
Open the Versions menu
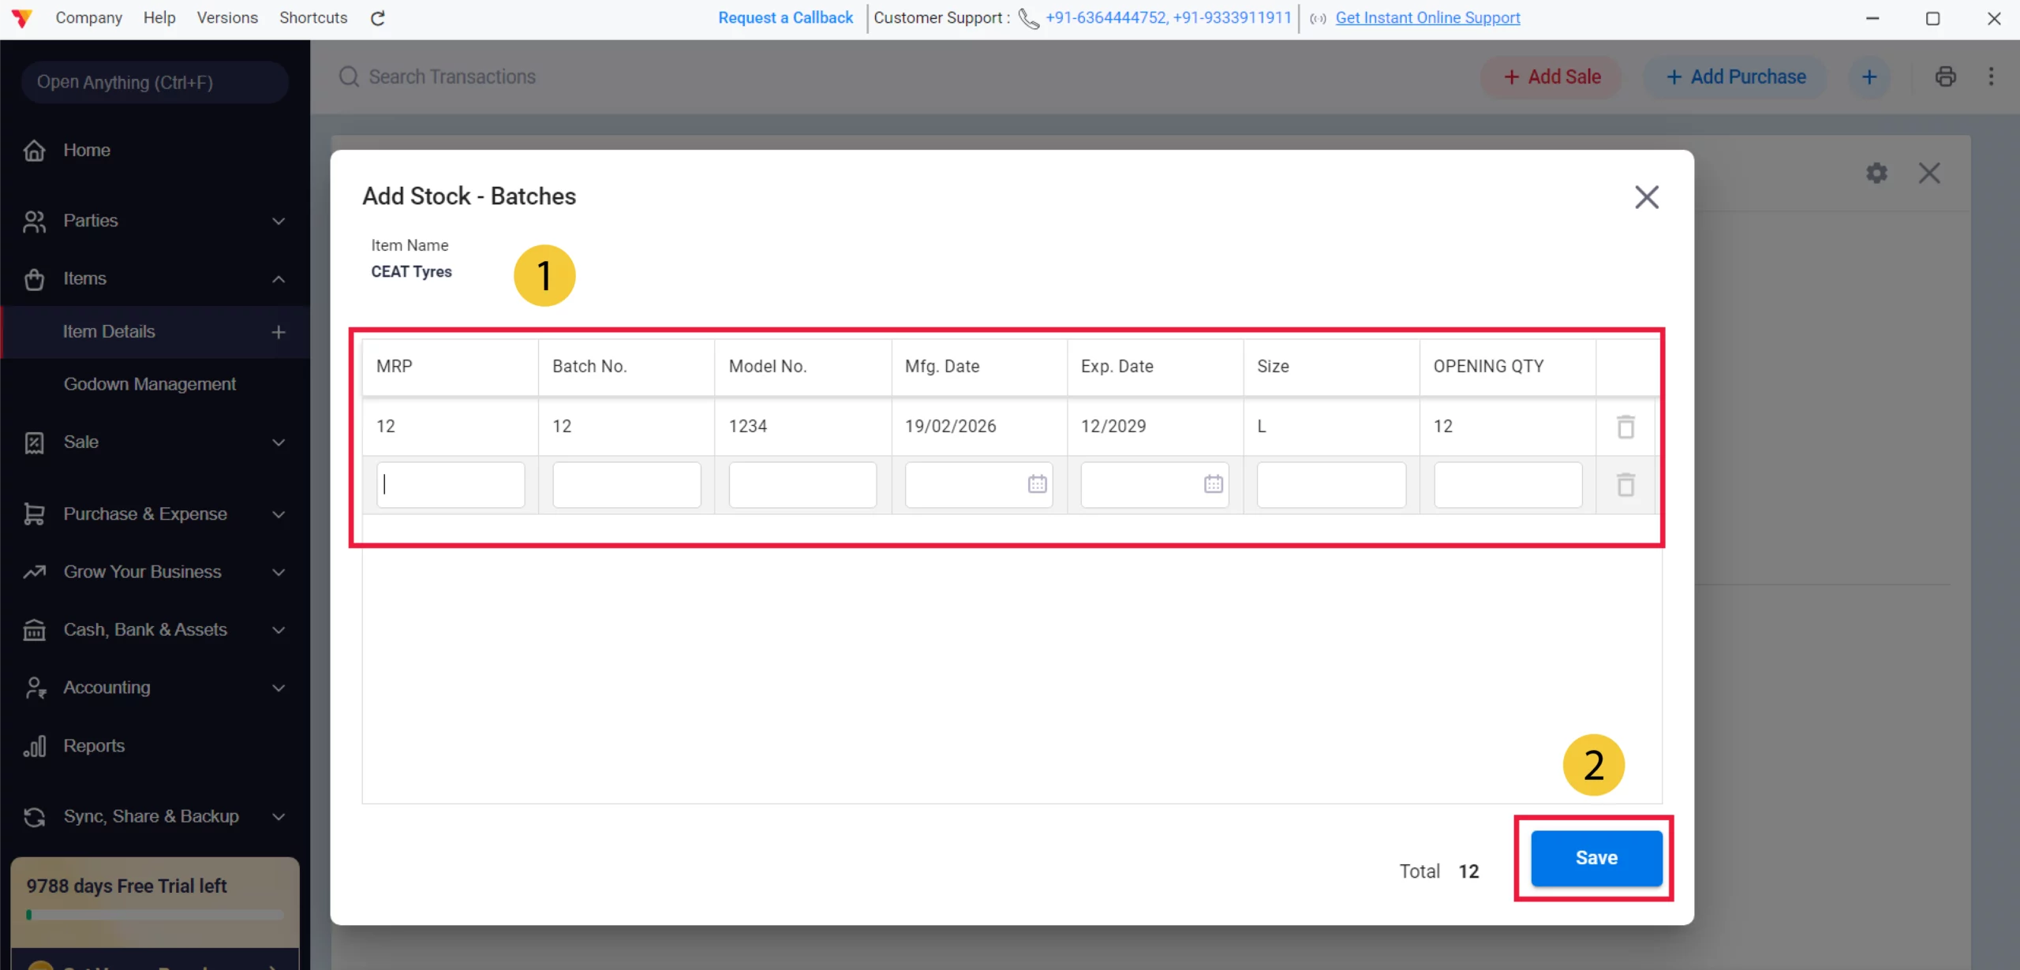(x=226, y=17)
